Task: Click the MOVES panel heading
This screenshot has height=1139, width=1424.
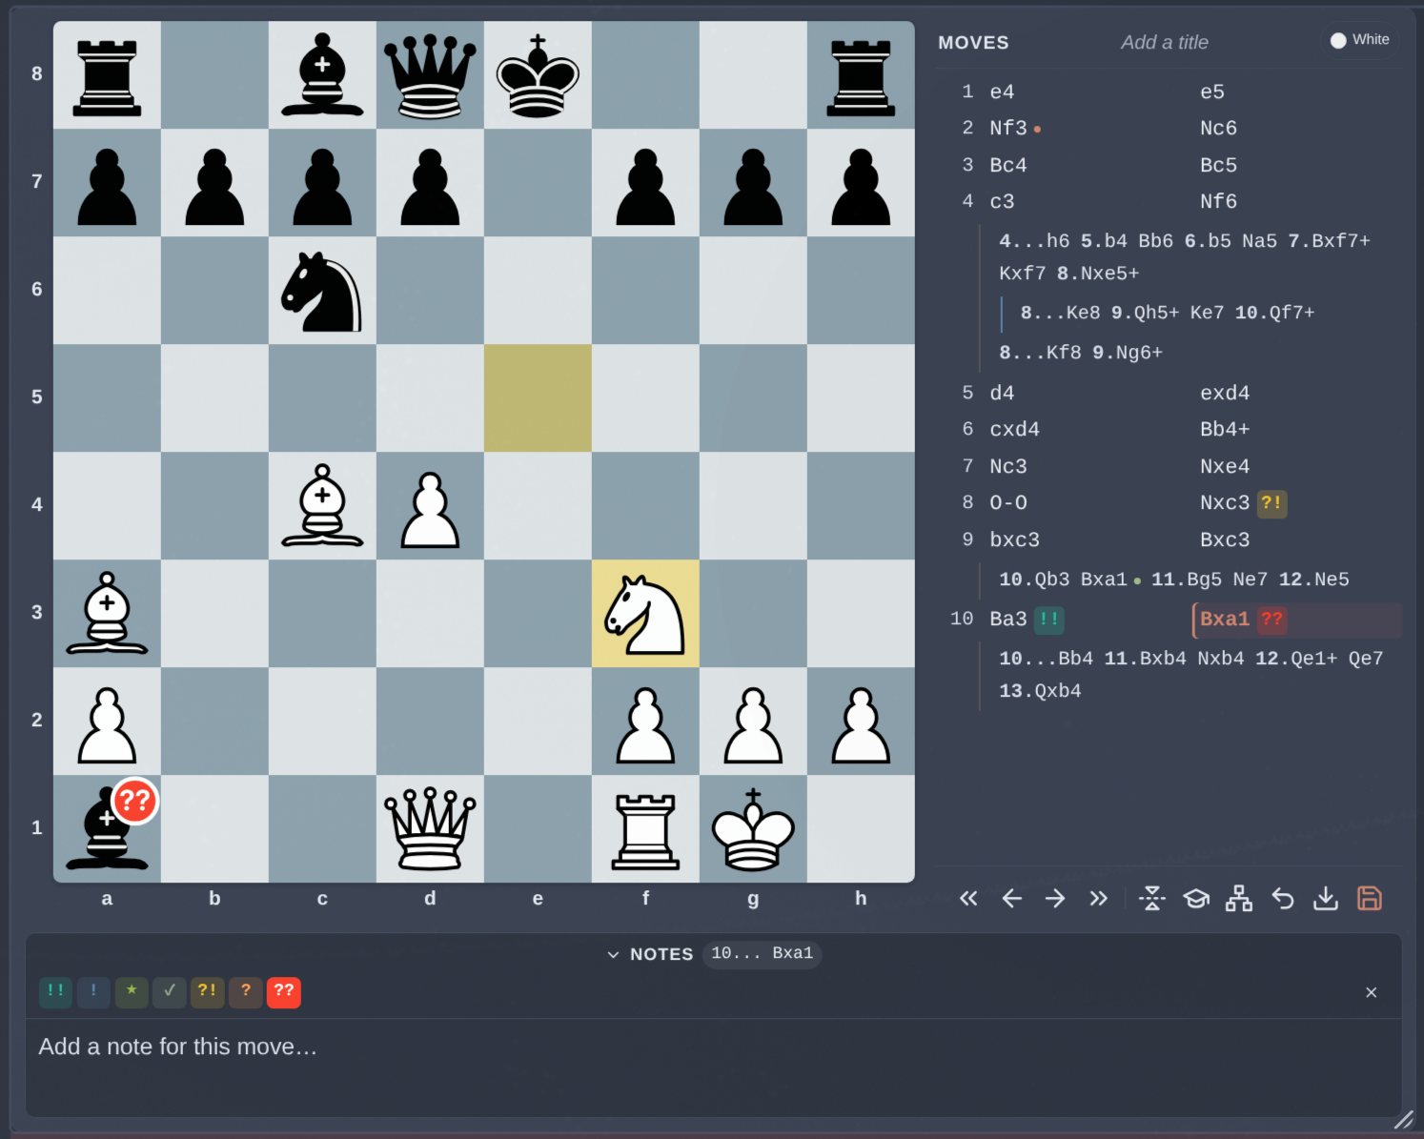Action: coord(973,43)
